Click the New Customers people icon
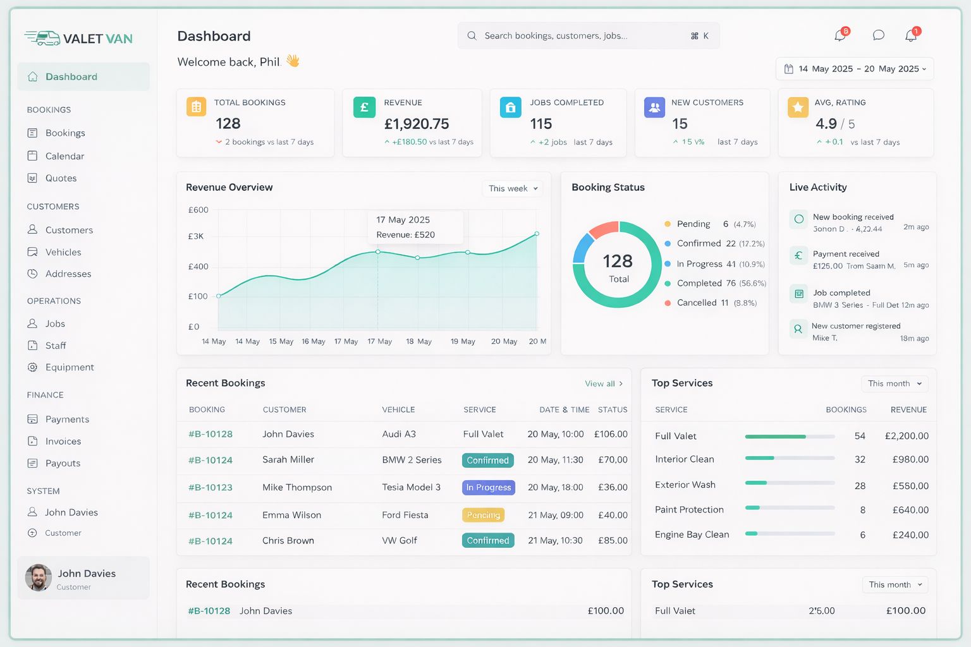971x647 pixels. pyautogui.click(x=654, y=107)
